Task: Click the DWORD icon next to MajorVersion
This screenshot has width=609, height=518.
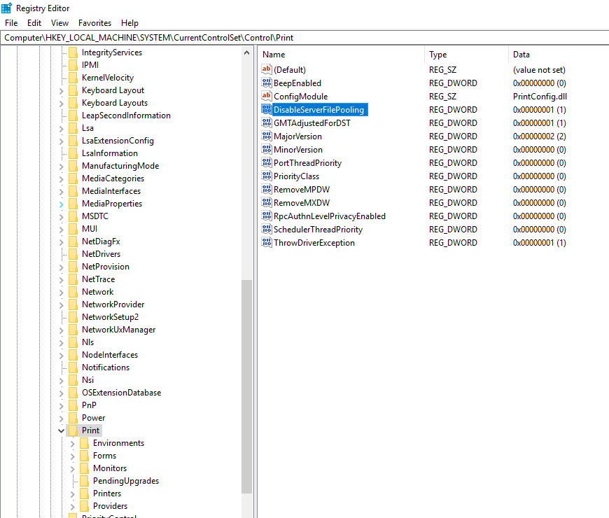Action: pos(265,136)
